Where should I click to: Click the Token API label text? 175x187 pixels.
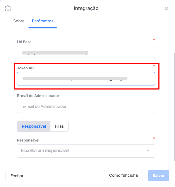click(x=26, y=68)
